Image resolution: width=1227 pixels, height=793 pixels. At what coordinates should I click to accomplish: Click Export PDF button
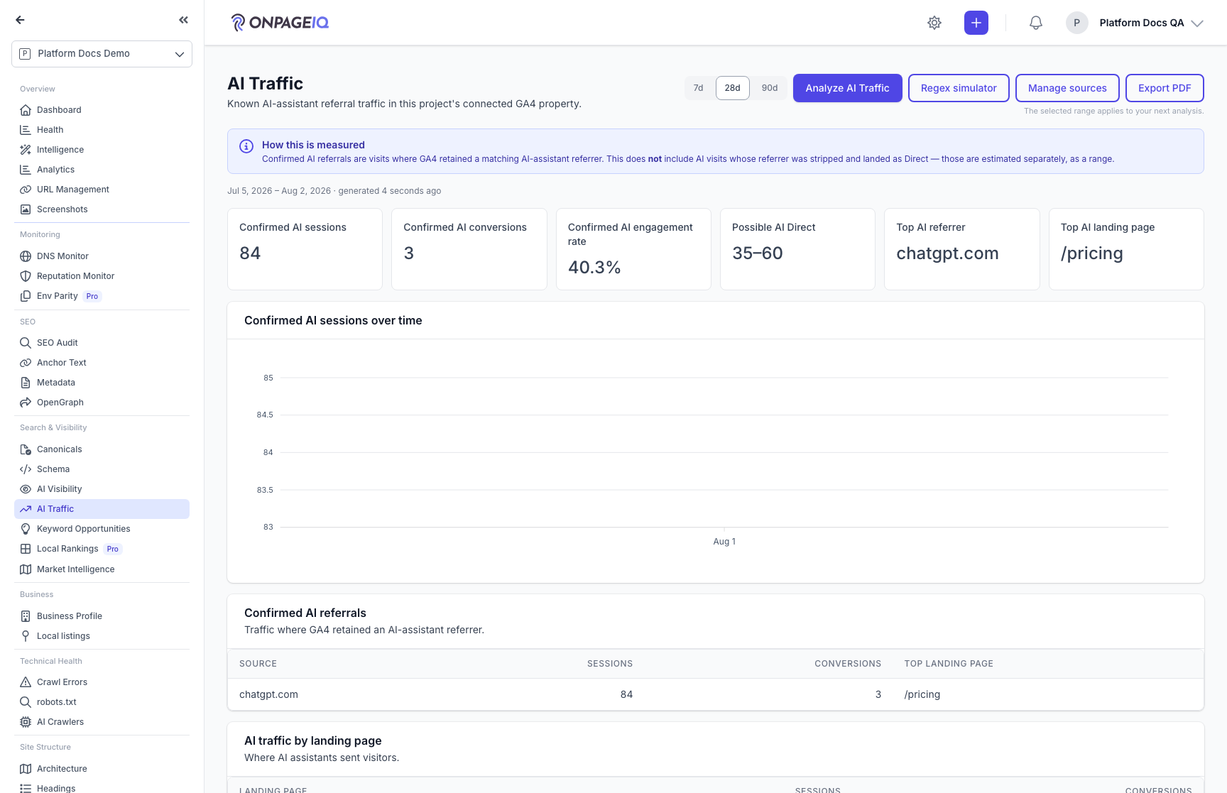1165,88
